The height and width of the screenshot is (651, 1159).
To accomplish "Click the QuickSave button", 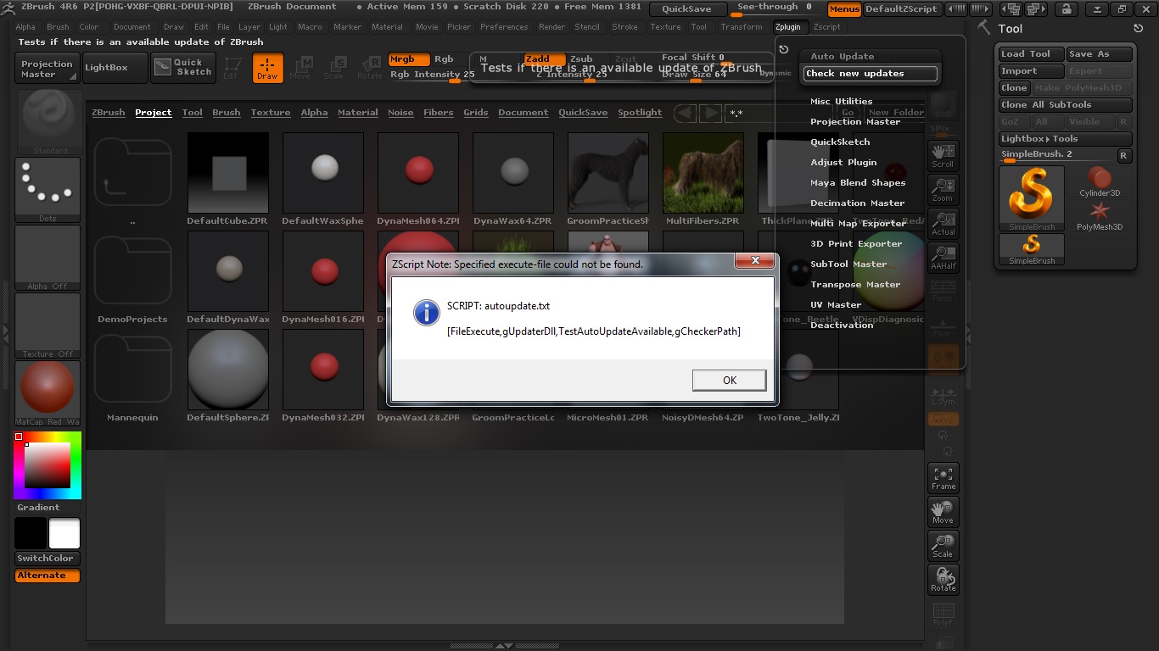I will [x=687, y=9].
